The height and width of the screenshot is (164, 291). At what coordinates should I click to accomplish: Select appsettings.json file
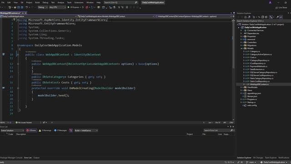pos(254,93)
